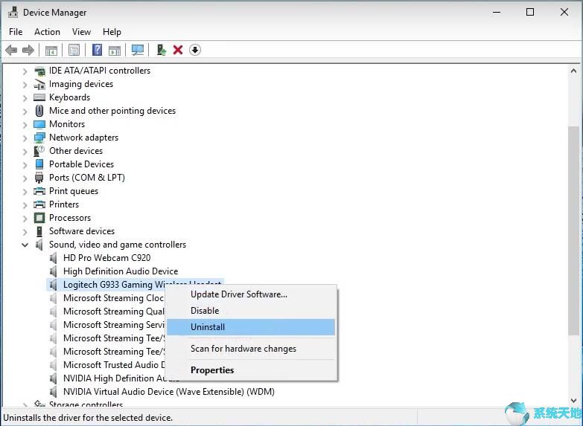
Task: Select the High Definition Audio Device entry
Action: point(121,271)
